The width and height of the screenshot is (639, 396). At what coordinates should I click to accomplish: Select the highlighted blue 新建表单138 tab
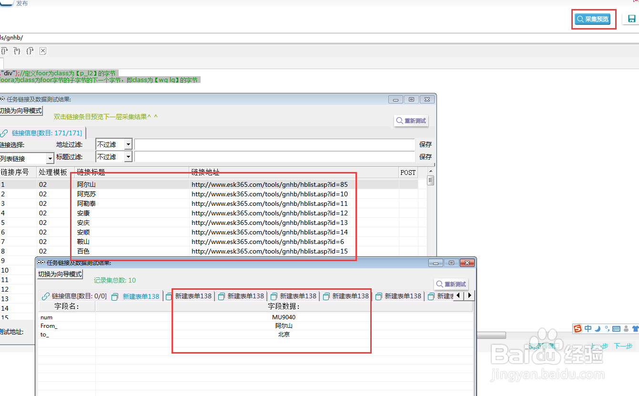coord(136,296)
